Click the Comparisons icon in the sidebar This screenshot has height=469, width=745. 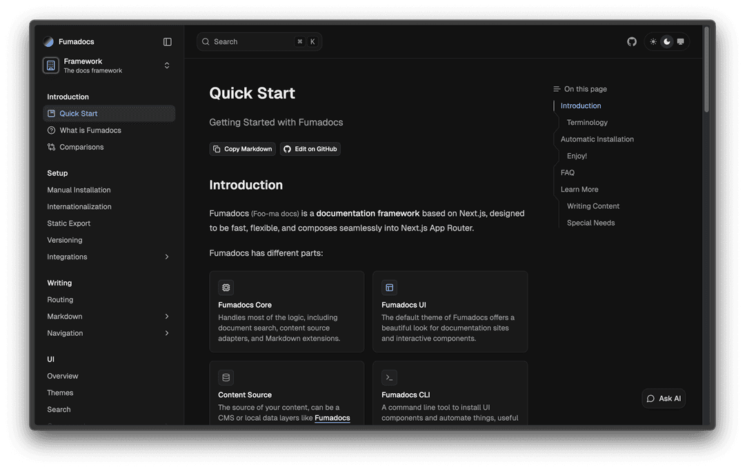click(52, 147)
